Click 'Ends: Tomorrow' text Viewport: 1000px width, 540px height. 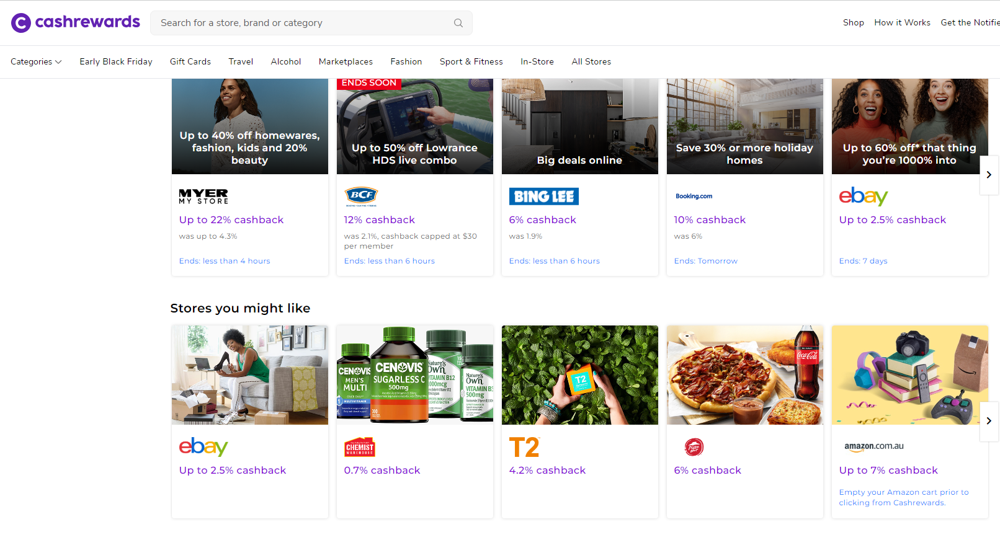click(x=706, y=261)
